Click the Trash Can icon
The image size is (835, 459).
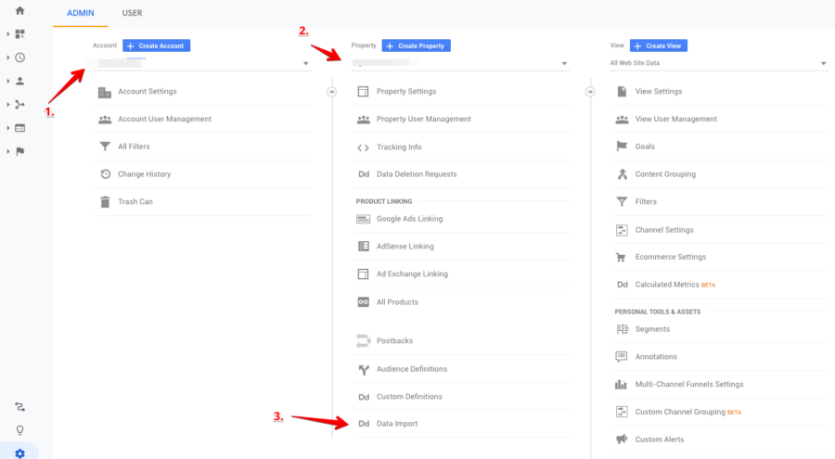(105, 202)
